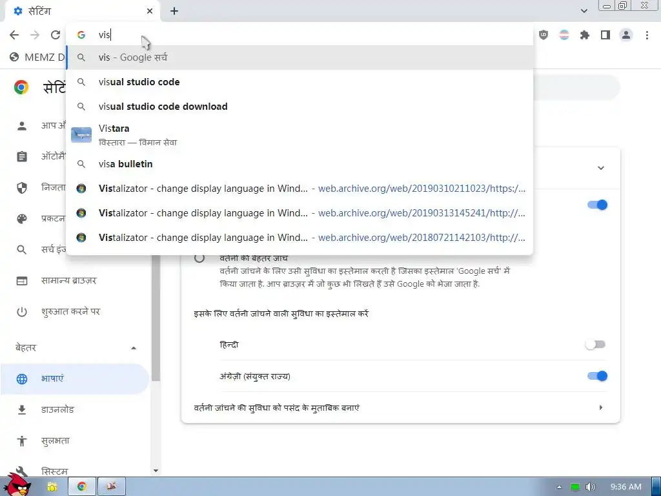This screenshot has height=496, width=661.
Task: Choose 'visa bulletin' suggestion
Action: pos(300,164)
